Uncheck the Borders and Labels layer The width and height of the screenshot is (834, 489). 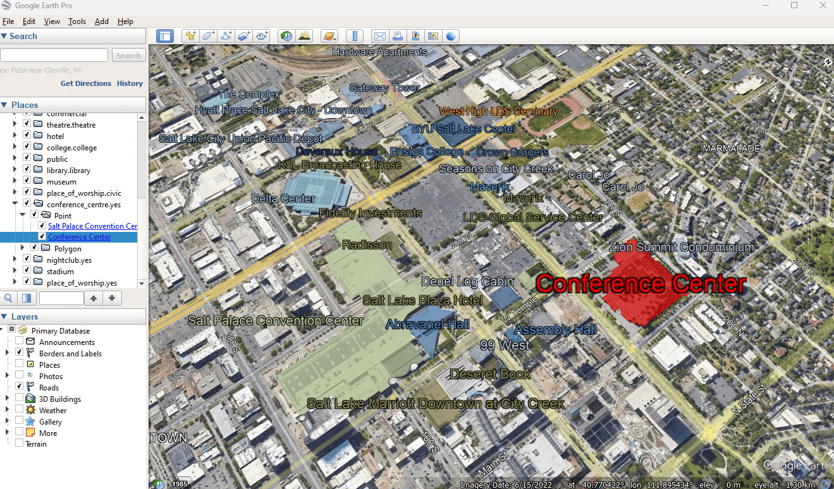click(x=19, y=353)
